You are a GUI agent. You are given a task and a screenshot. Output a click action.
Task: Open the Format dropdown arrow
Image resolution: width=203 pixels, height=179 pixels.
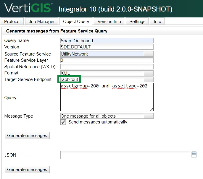tap(149, 73)
